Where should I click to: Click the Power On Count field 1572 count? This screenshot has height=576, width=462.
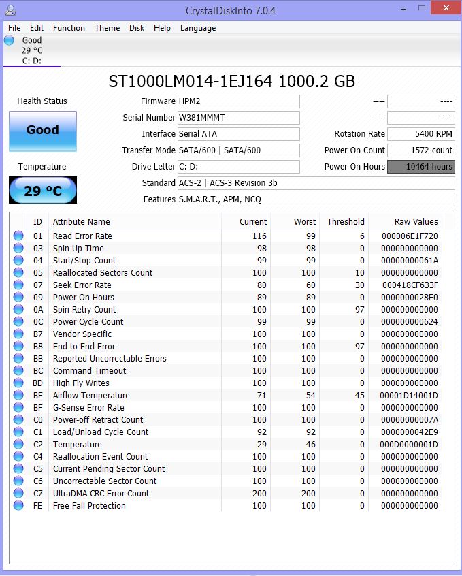(421, 150)
